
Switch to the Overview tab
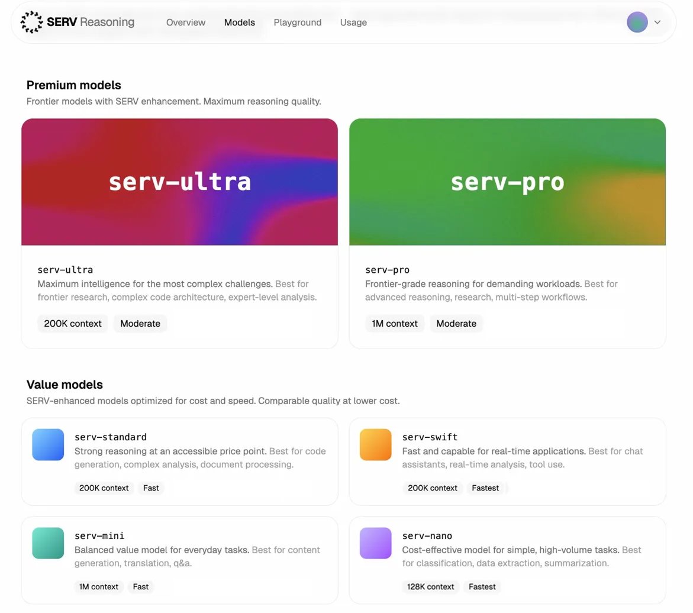(185, 22)
